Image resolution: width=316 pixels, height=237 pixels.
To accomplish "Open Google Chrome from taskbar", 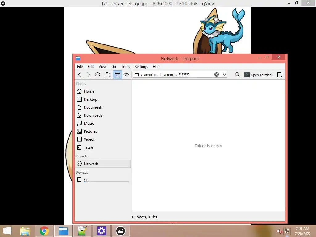I will coord(44,231).
